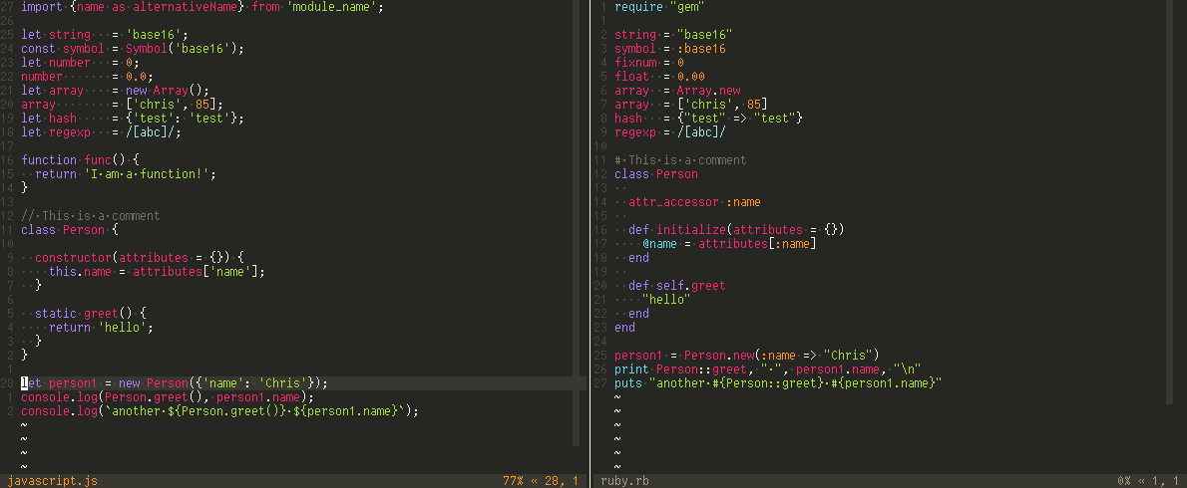Screen dimensions: 1187x488
Task: Click "this.name = attributes['name'];" line
Action: click(157, 272)
